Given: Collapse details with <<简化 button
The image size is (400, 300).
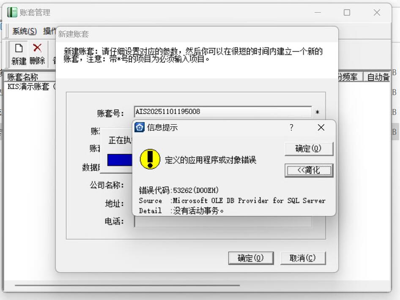Looking at the screenshot, I should [x=309, y=170].
